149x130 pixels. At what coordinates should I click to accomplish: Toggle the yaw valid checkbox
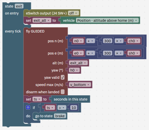coord(62,77)
